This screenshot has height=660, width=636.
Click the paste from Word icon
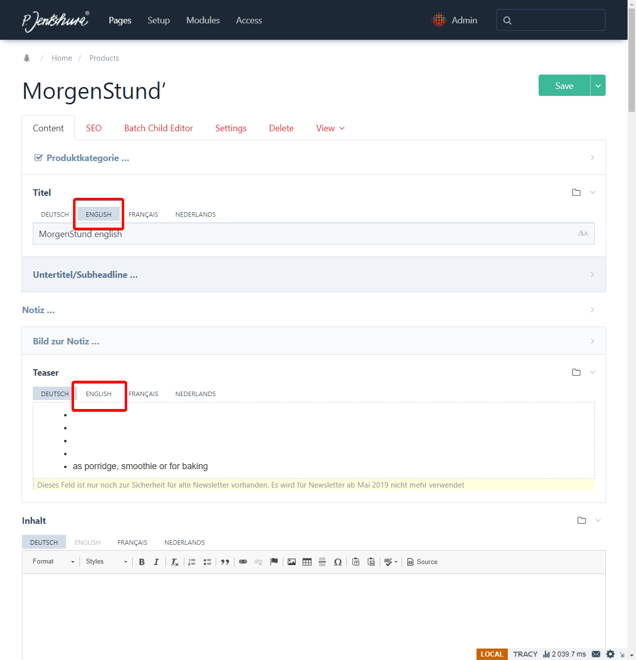371,562
